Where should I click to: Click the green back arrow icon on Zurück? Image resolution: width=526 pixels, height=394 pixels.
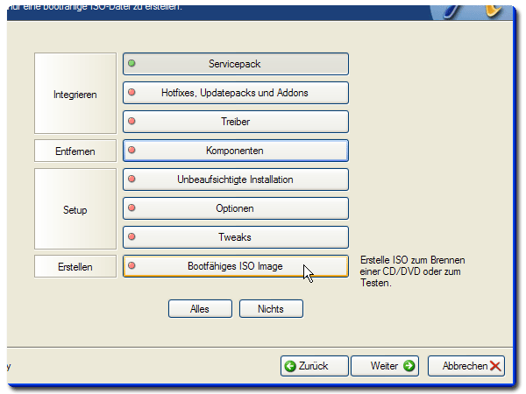click(x=290, y=366)
